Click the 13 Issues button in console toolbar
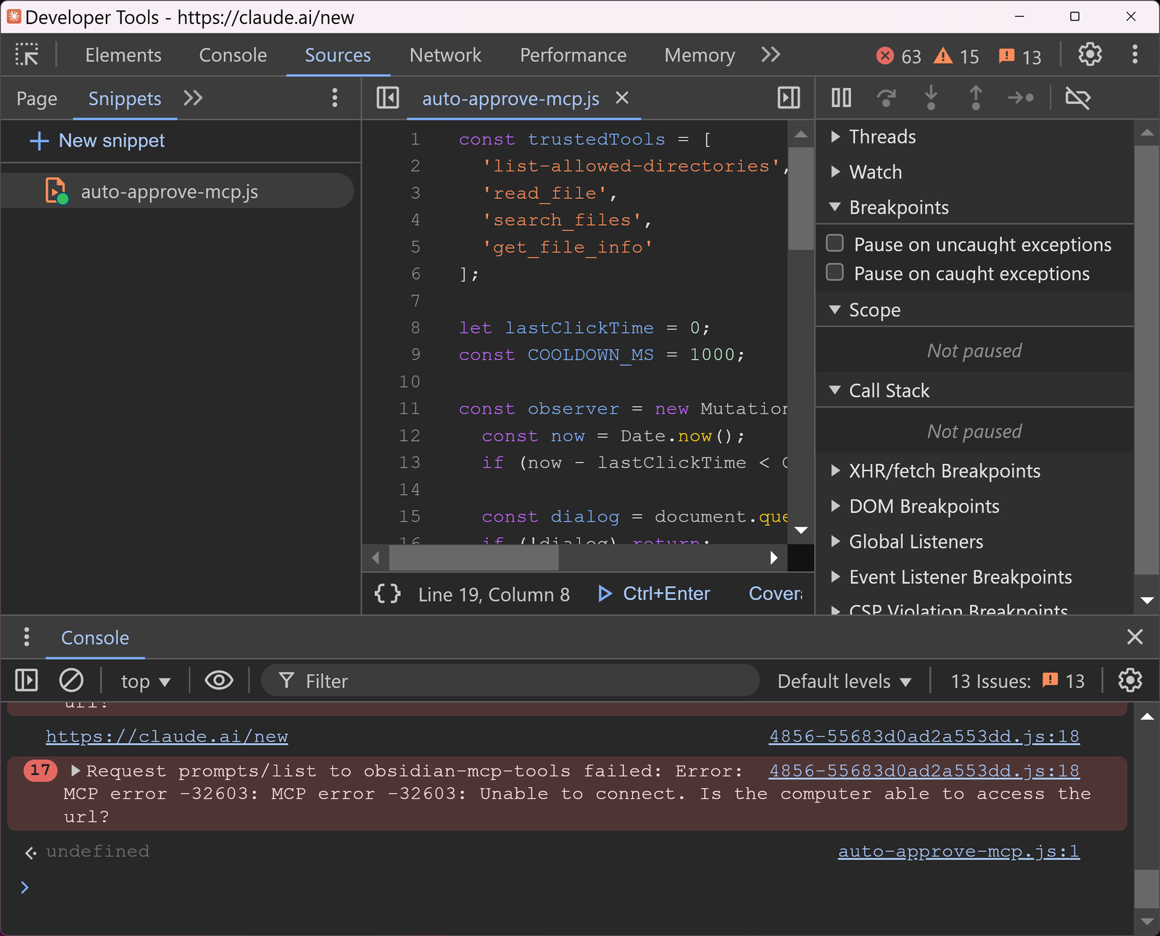The height and width of the screenshot is (936, 1160). click(1017, 681)
